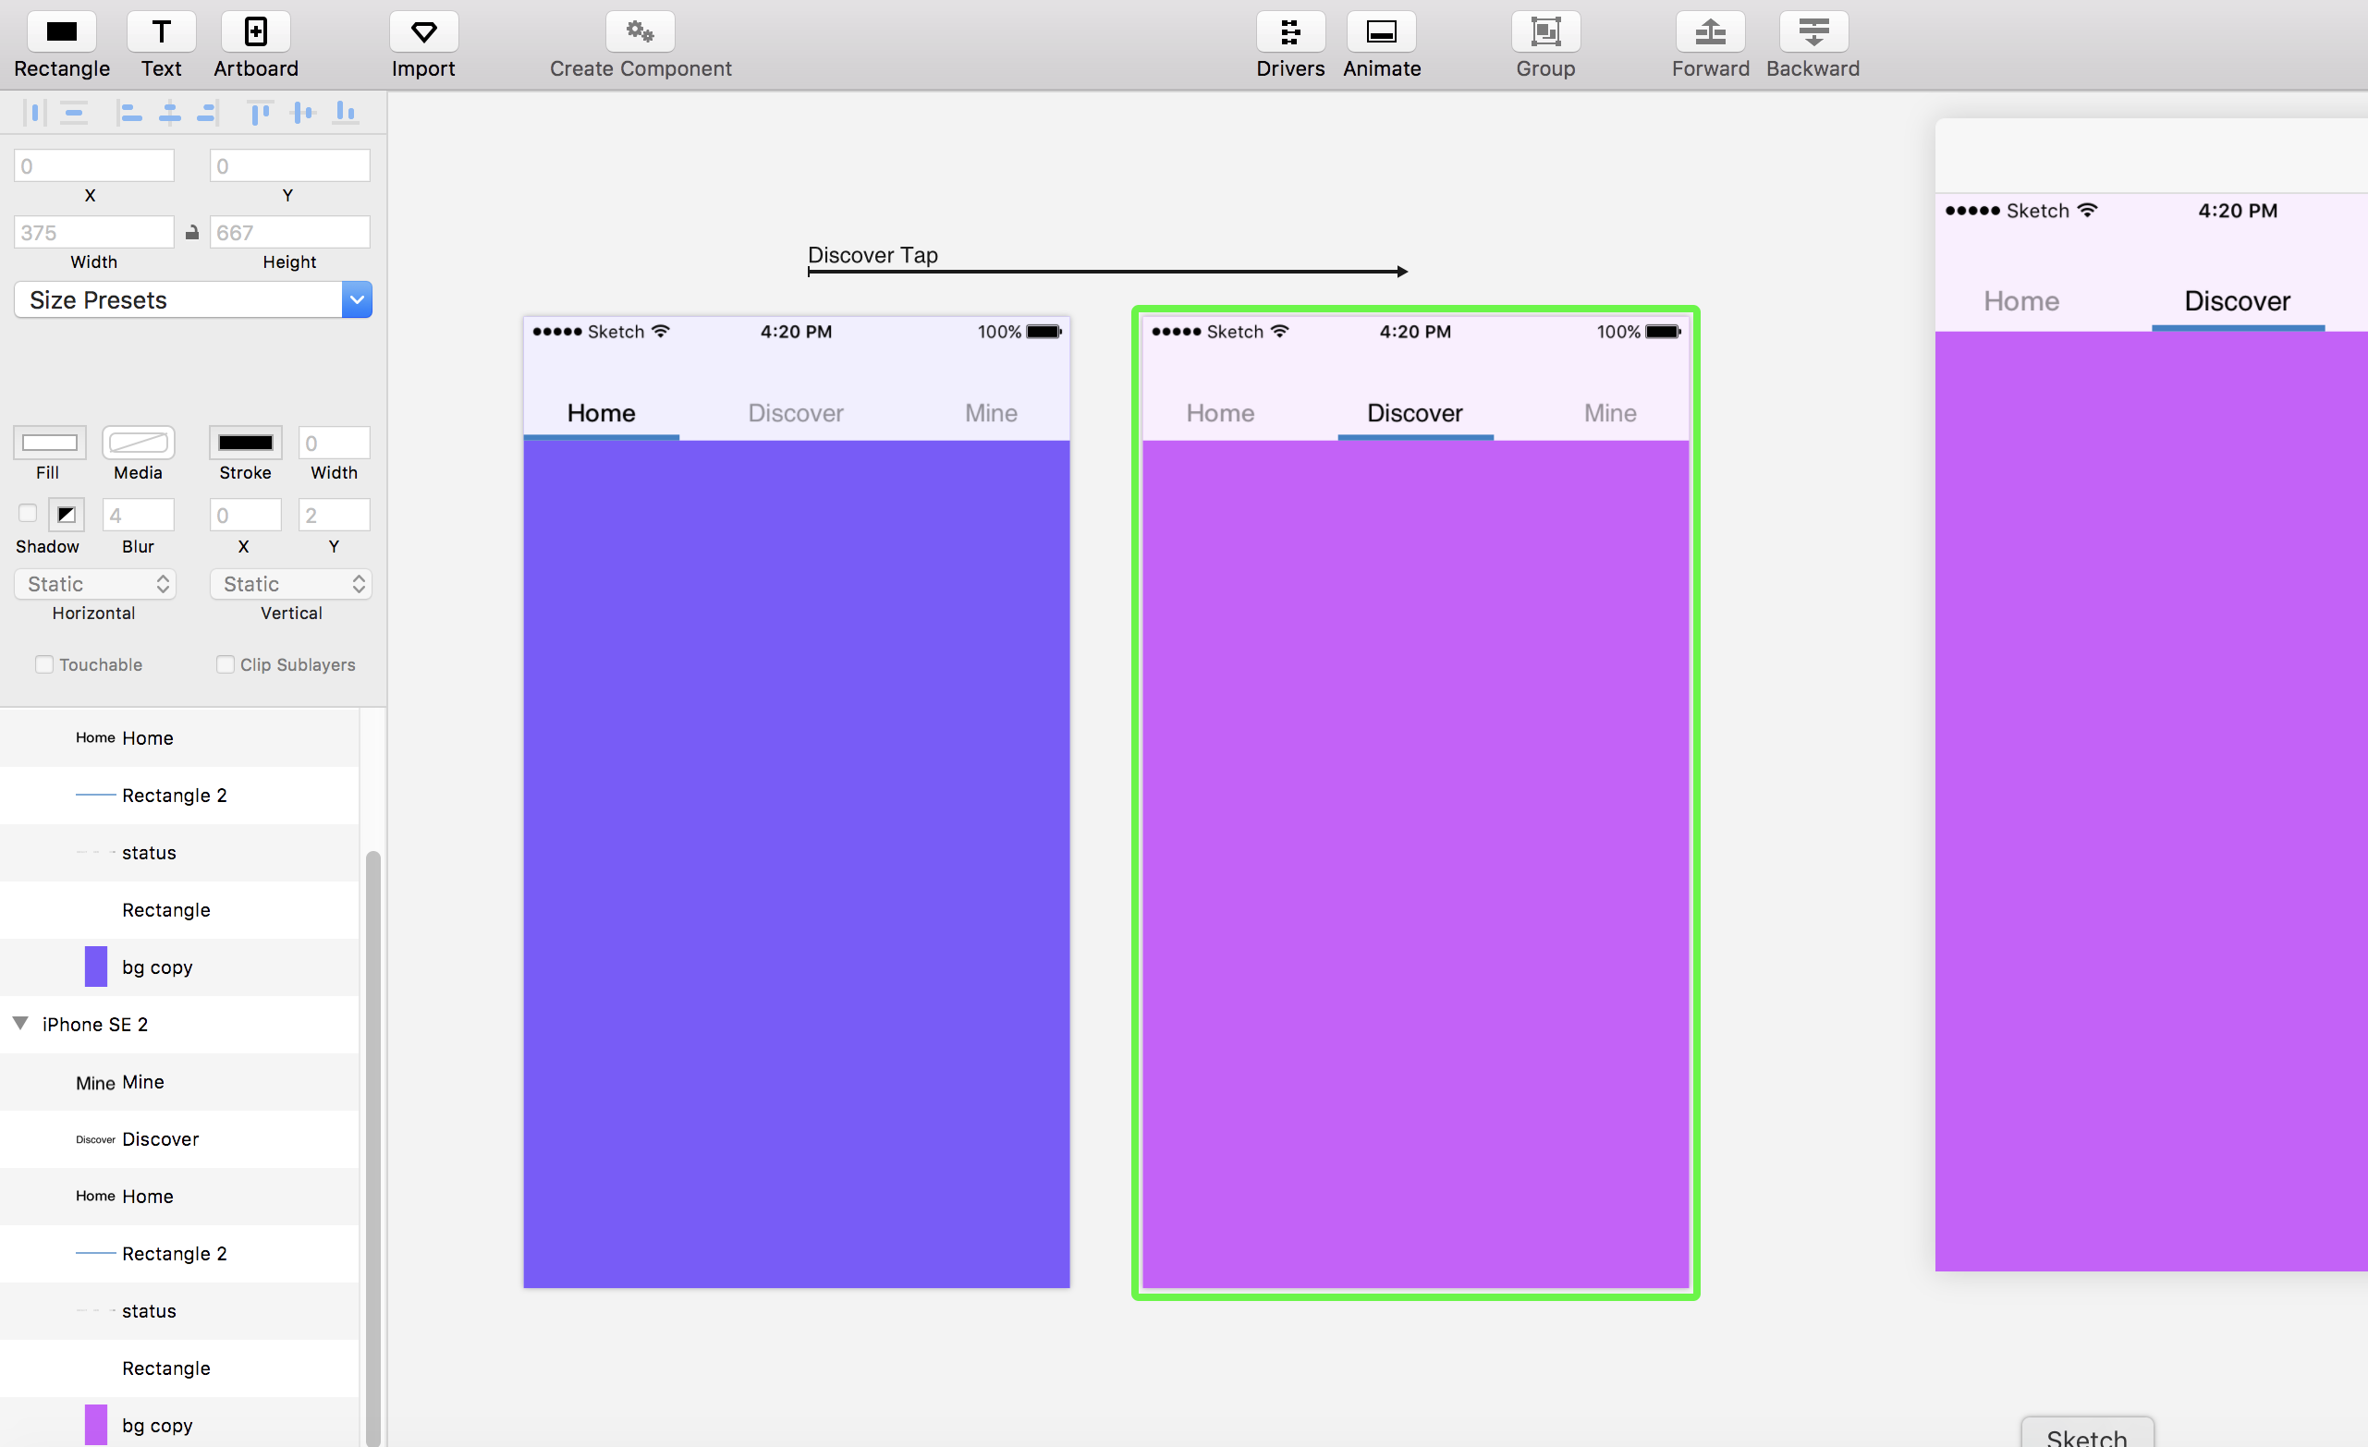Align layers to horizontal center
The height and width of the screenshot is (1447, 2368).
point(170,113)
